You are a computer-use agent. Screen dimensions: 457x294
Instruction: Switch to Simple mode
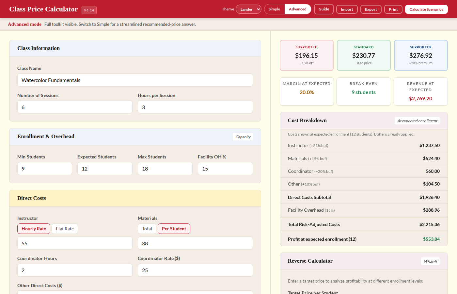(x=274, y=9)
